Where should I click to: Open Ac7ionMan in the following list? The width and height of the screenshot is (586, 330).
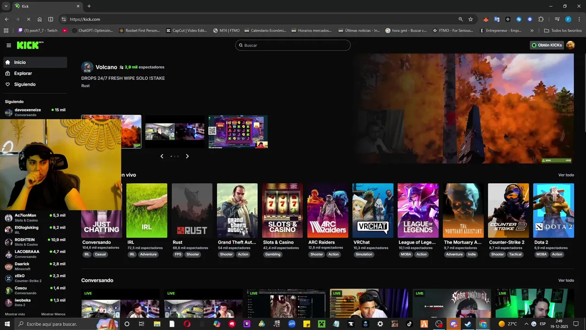click(35, 218)
